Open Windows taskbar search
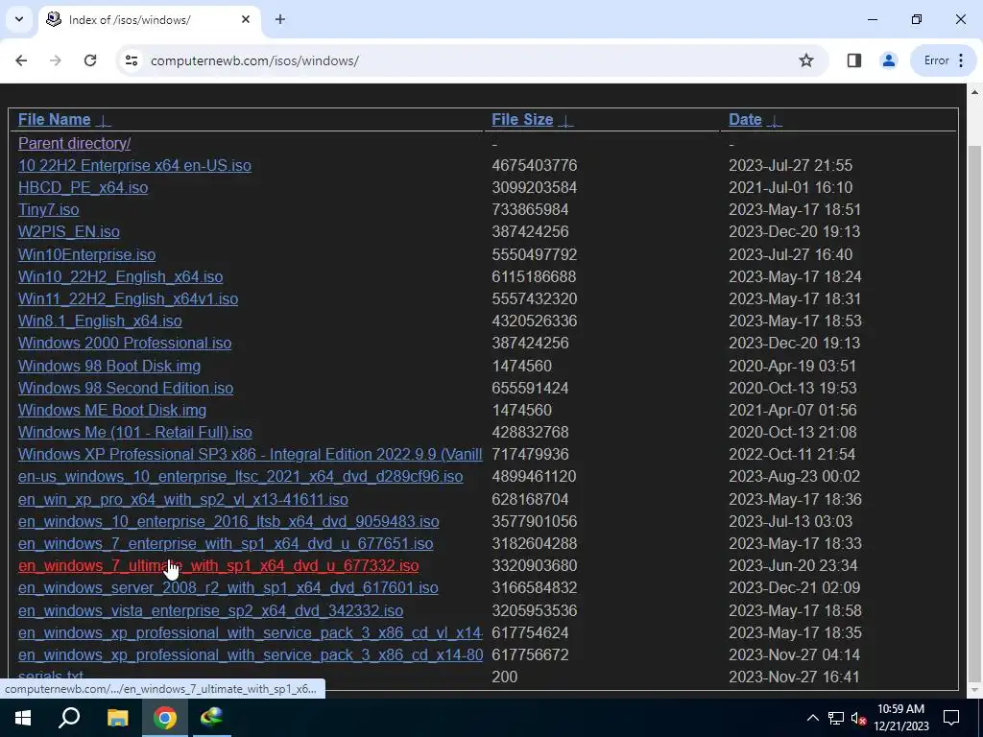983x737 pixels. (x=69, y=718)
